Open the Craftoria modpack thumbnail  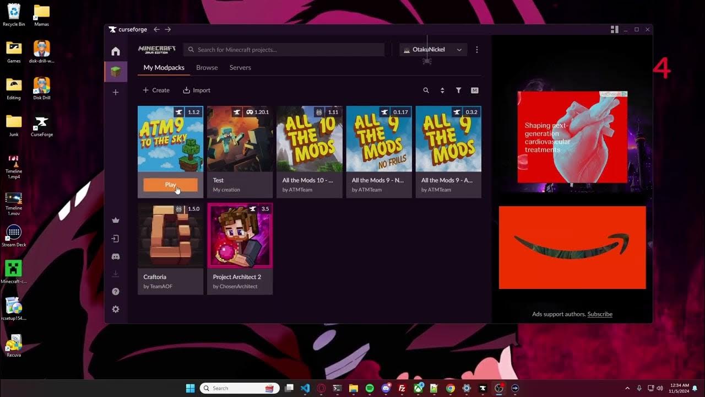pyautogui.click(x=170, y=235)
